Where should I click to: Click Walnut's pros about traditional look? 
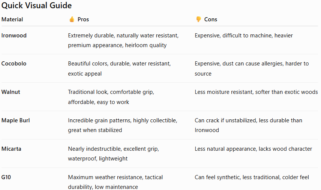click(x=111, y=97)
